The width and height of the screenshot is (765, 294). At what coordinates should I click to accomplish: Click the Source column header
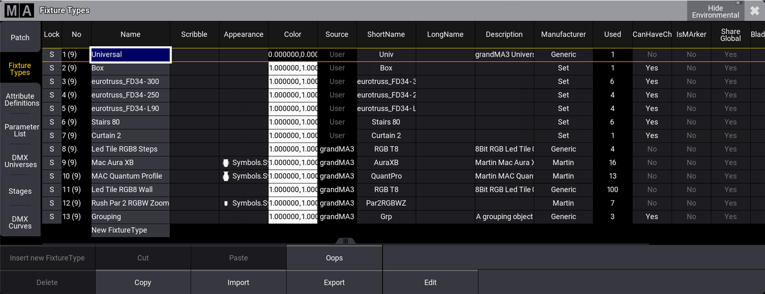click(x=337, y=34)
